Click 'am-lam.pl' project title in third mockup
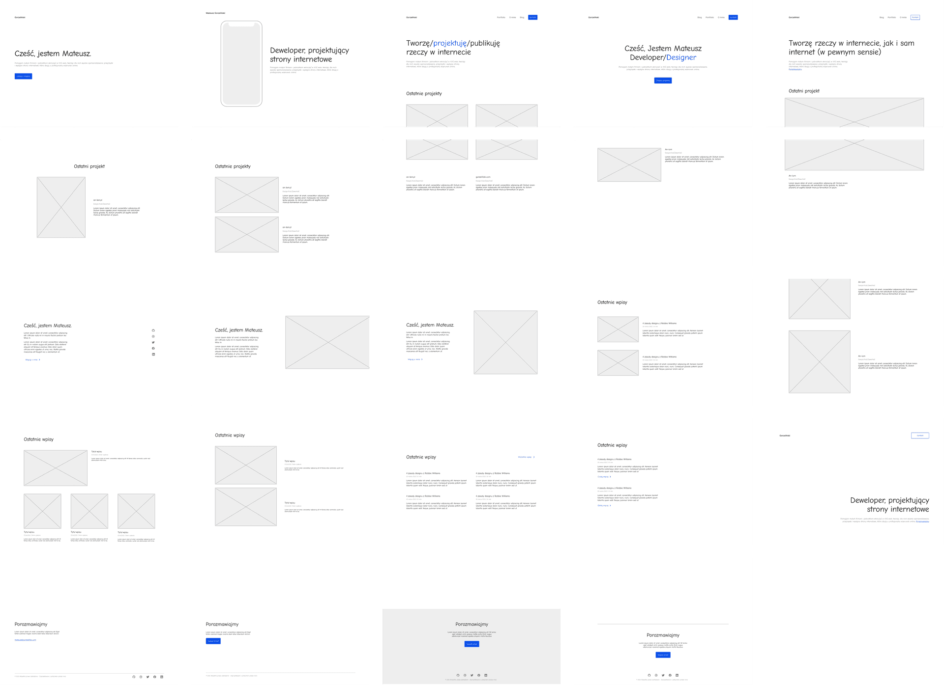Image resolution: width=944 pixels, height=685 pixels. click(411, 177)
